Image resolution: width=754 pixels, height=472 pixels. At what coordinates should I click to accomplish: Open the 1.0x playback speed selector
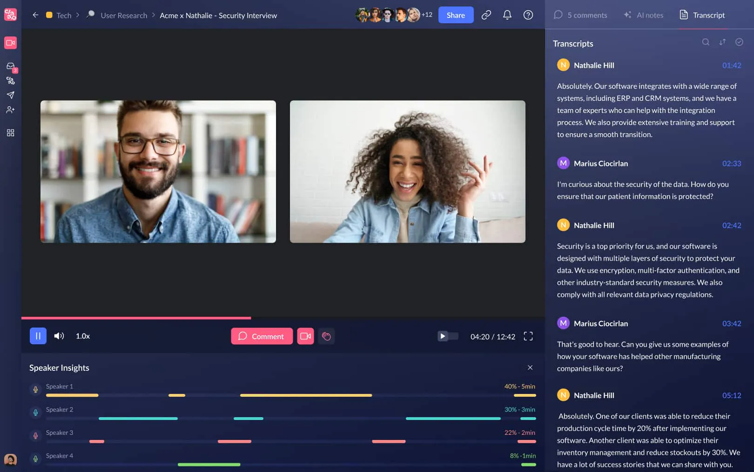82,336
